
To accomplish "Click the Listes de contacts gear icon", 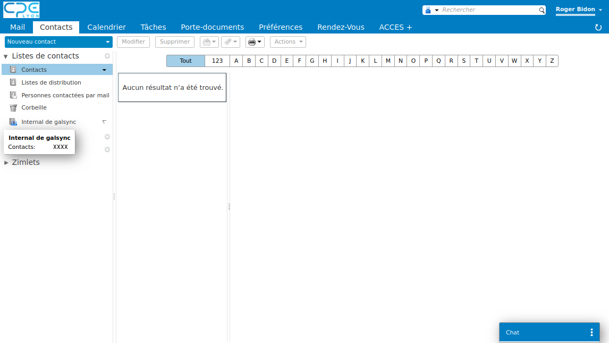I will coord(107,56).
